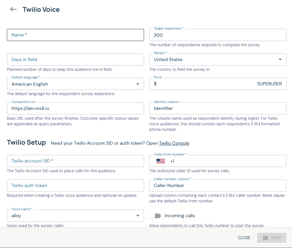Click the save disk icon
This screenshot has height=248, width=292.
click(265, 238)
